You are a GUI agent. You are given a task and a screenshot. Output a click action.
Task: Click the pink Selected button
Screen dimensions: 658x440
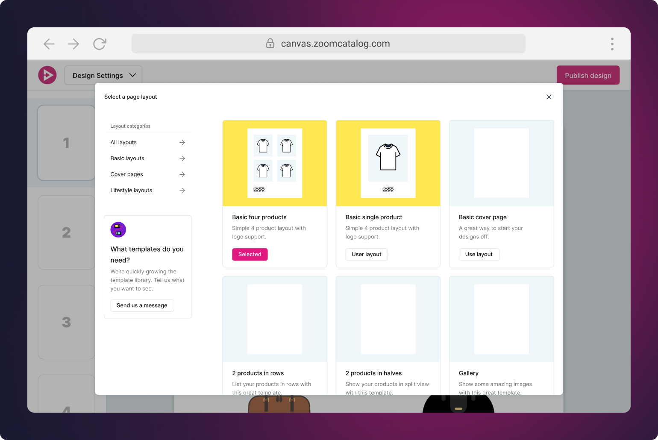click(250, 255)
